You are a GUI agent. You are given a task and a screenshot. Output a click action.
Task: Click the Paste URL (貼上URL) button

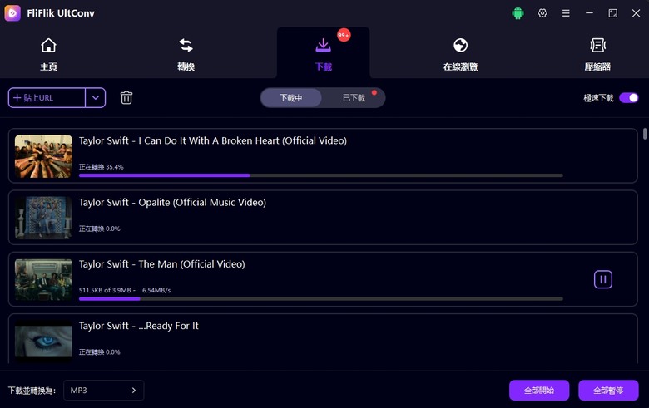pos(47,98)
